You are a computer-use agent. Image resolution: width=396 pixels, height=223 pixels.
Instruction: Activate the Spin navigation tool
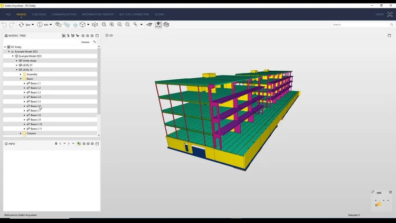pos(24,24)
